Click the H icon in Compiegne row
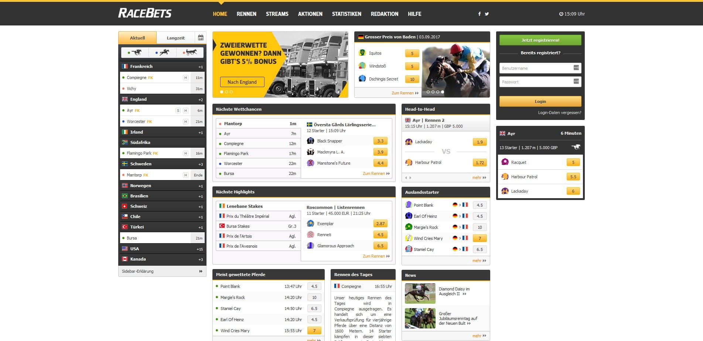Screen dimensions: 703x341 tap(185, 78)
